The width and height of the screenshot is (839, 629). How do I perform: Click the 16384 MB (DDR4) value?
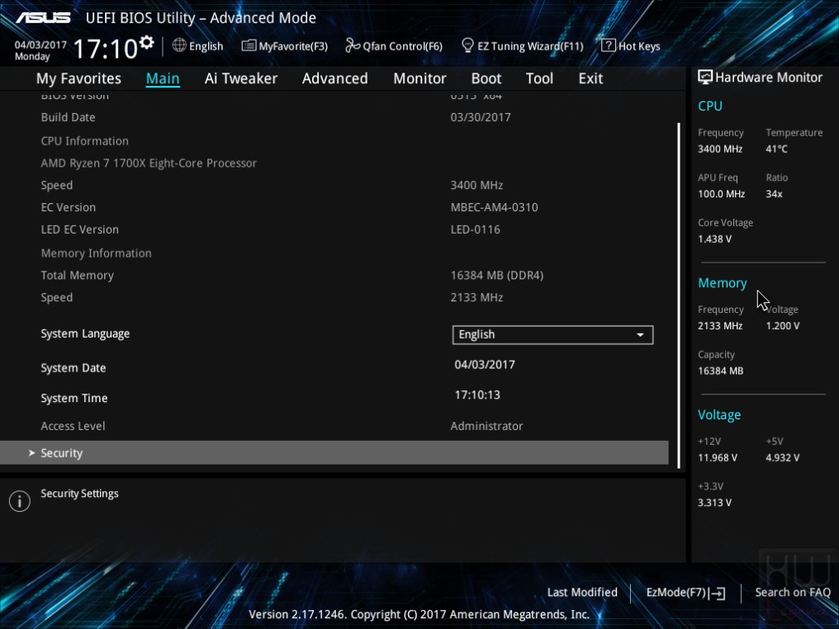click(497, 276)
